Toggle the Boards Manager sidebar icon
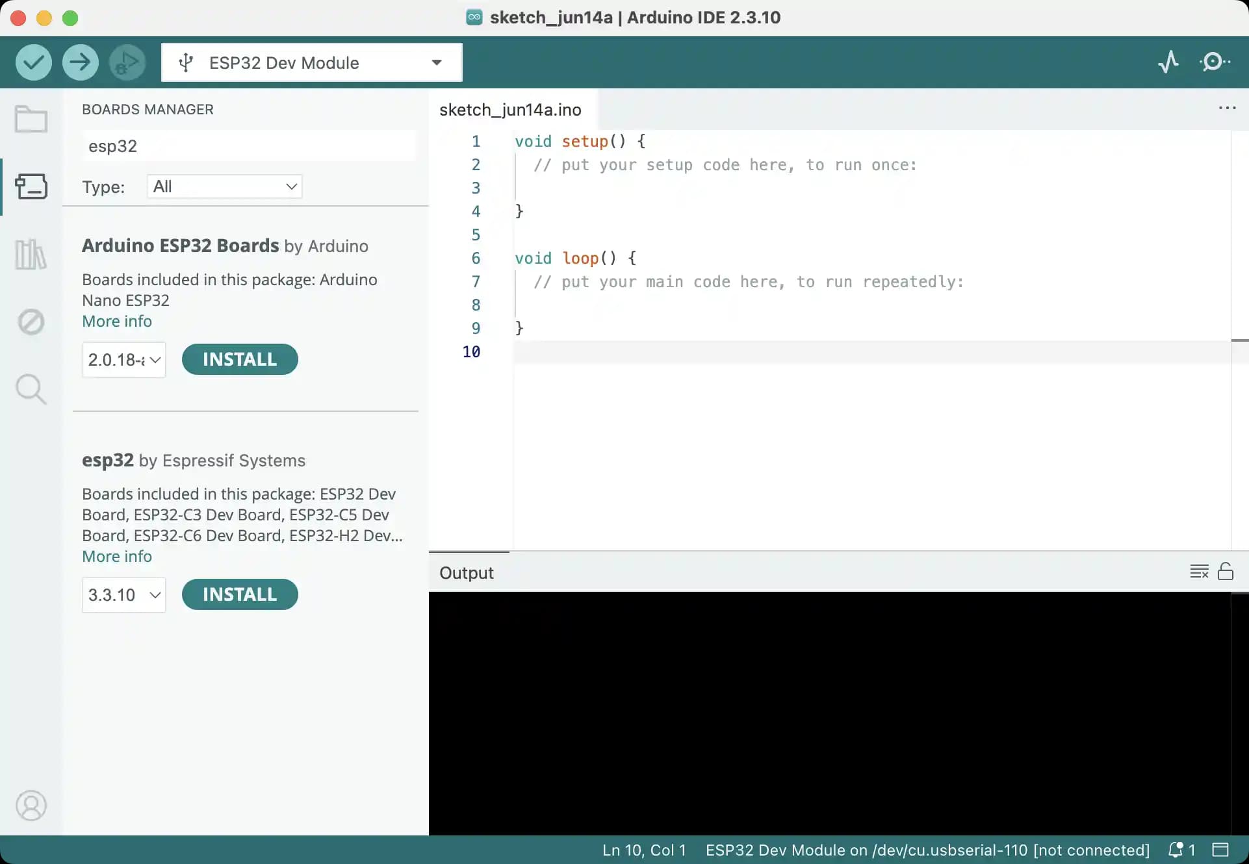Viewport: 1249px width, 864px height. click(x=31, y=186)
